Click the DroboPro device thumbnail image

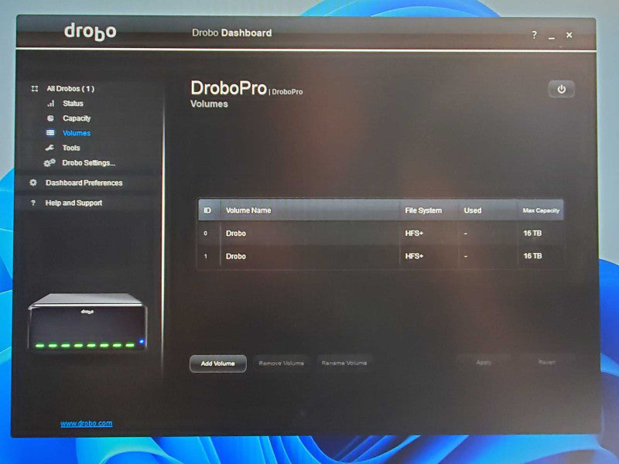point(87,322)
